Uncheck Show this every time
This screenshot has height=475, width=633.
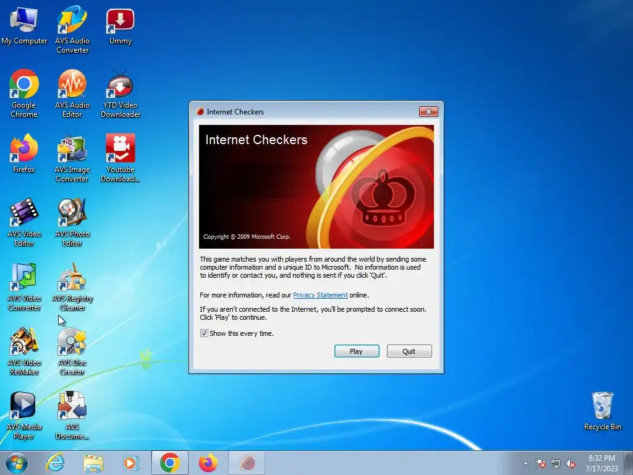tap(204, 333)
